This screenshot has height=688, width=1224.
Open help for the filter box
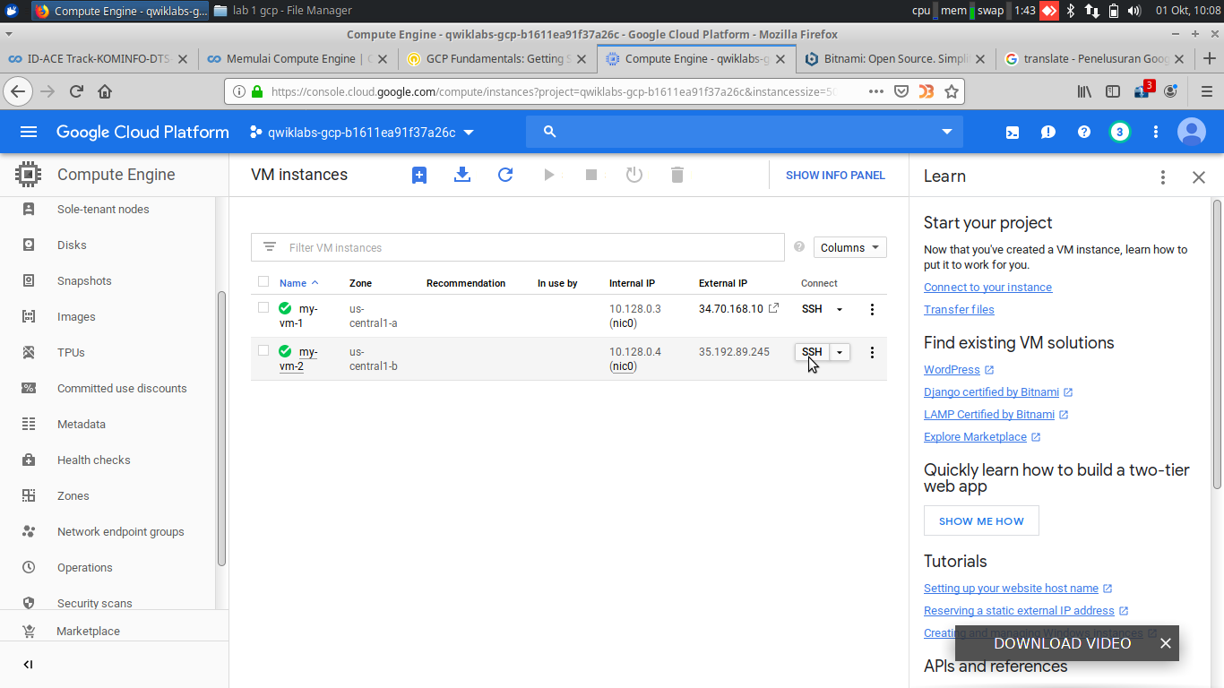pyautogui.click(x=799, y=247)
